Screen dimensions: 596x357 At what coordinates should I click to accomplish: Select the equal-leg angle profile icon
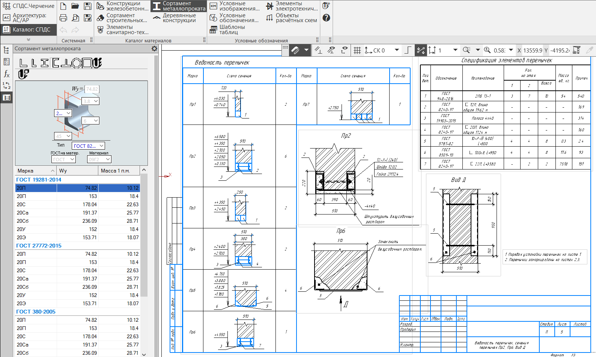[x=23, y=63]
